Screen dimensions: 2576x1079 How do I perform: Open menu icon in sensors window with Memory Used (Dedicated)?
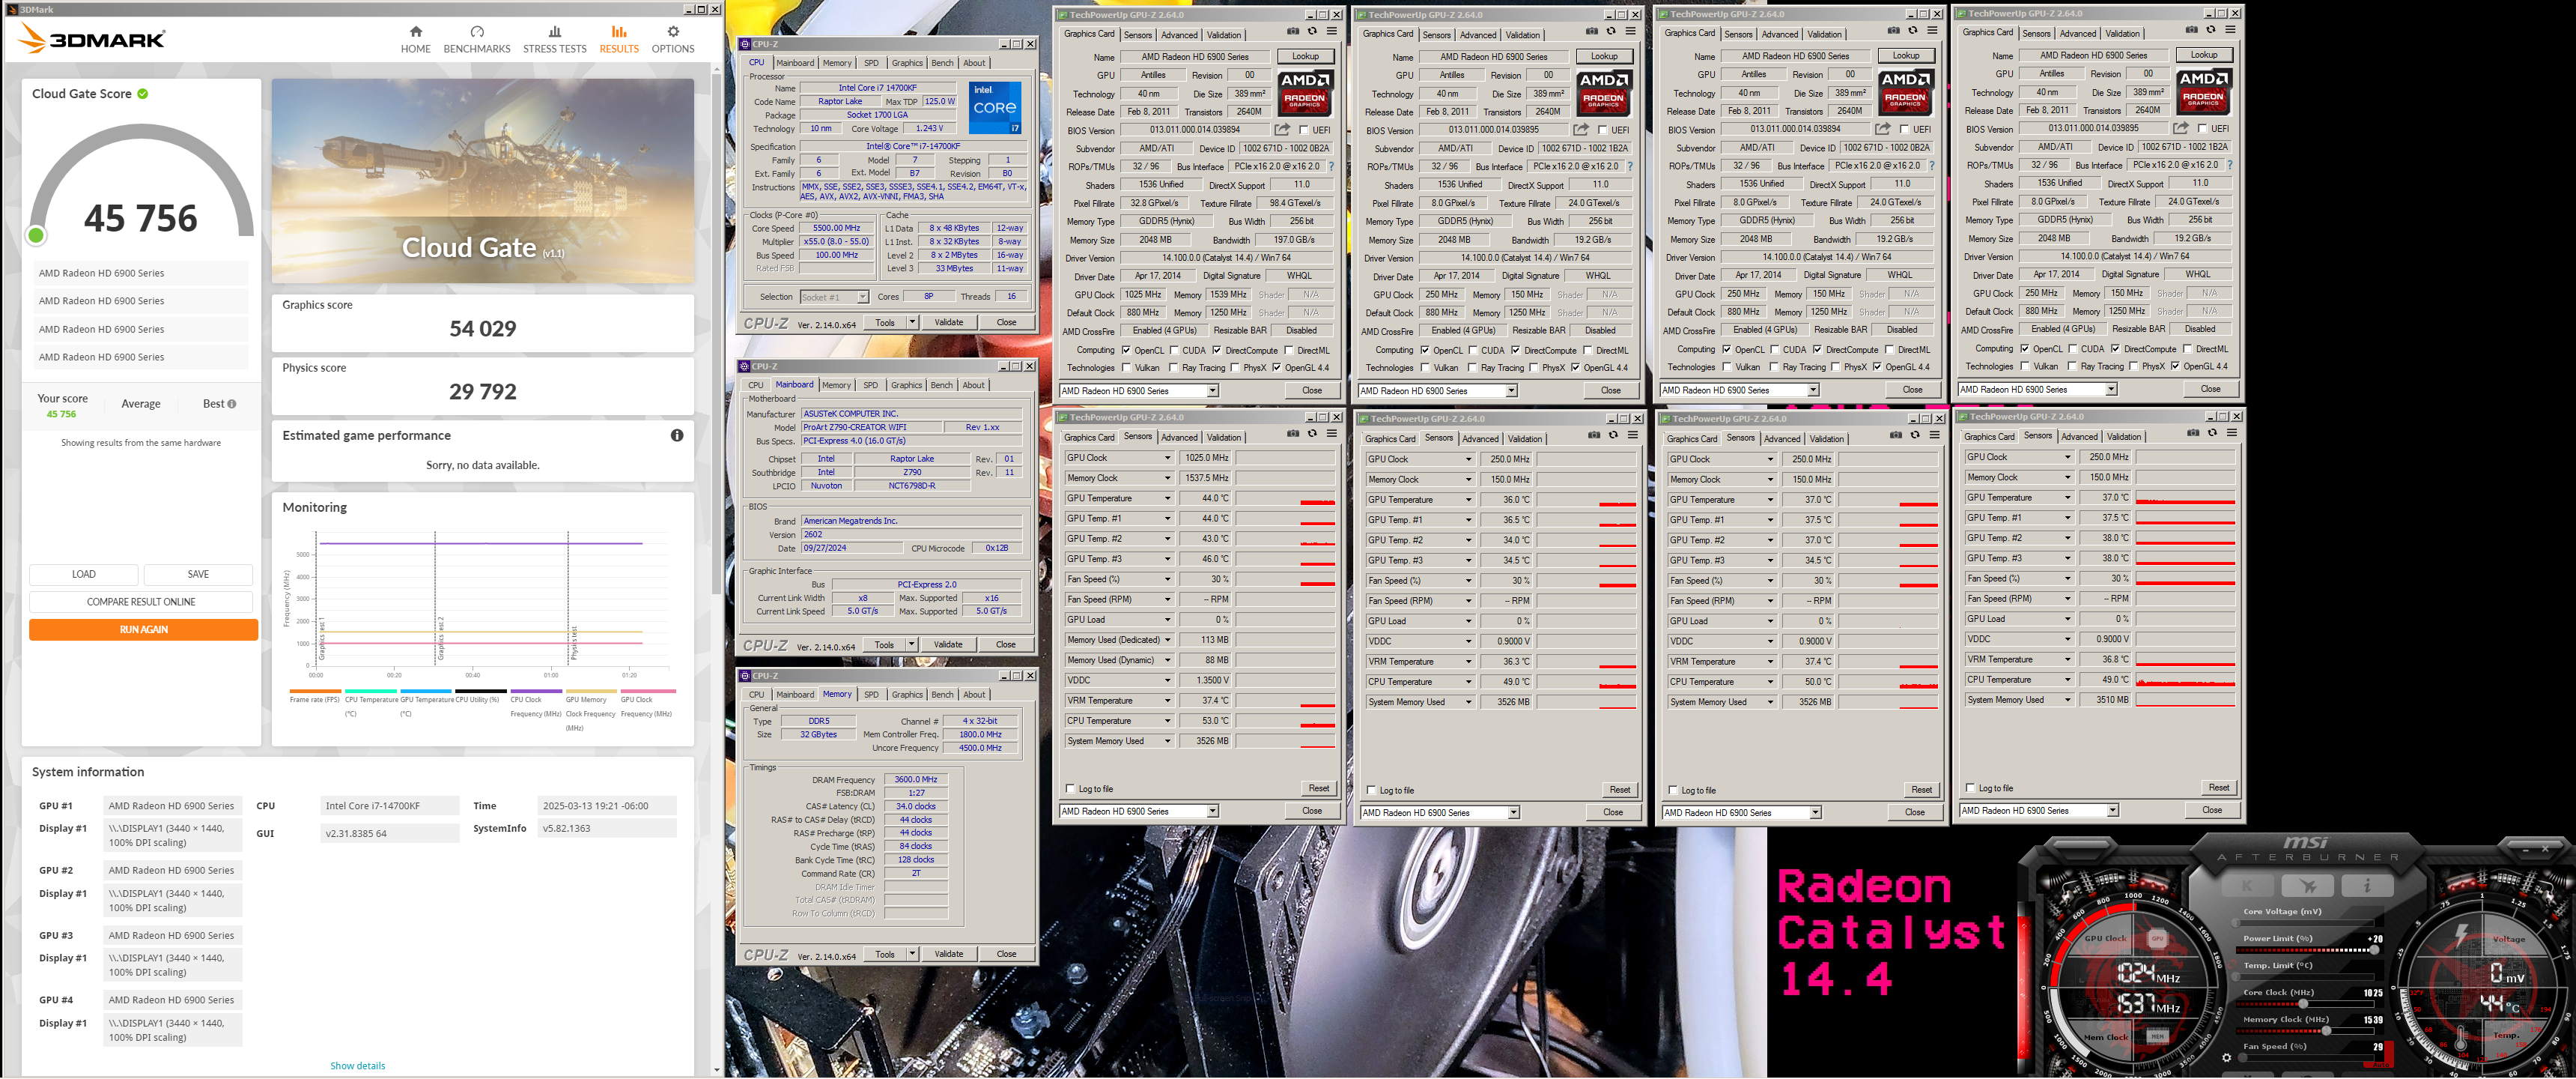coord(1331,433)
